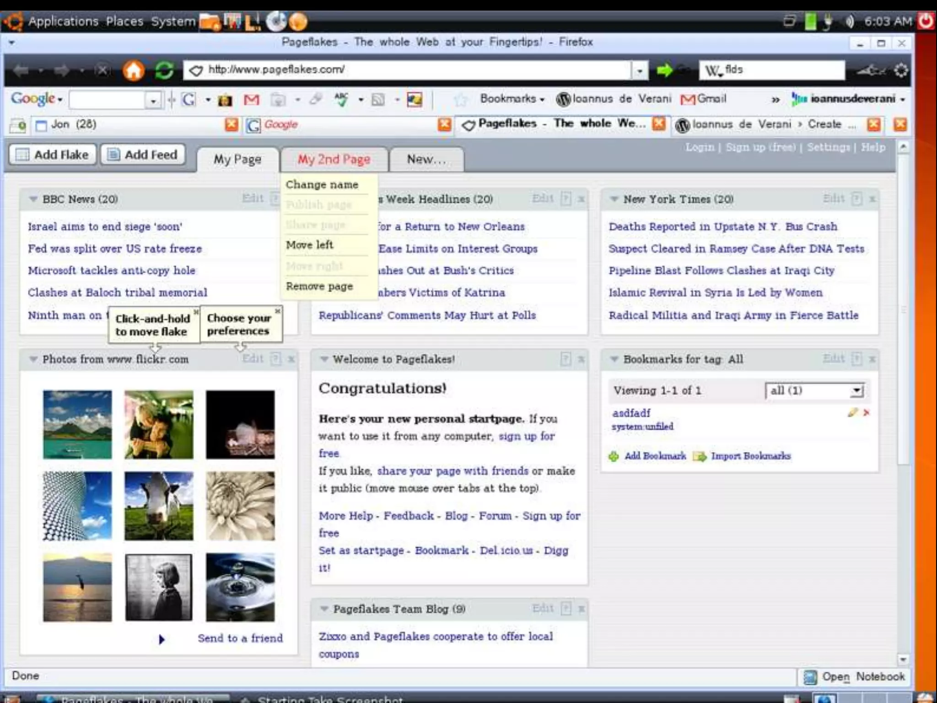Click the cow photo thumbnail
This screenshot has height=703, width=937.
pos(159,506)
